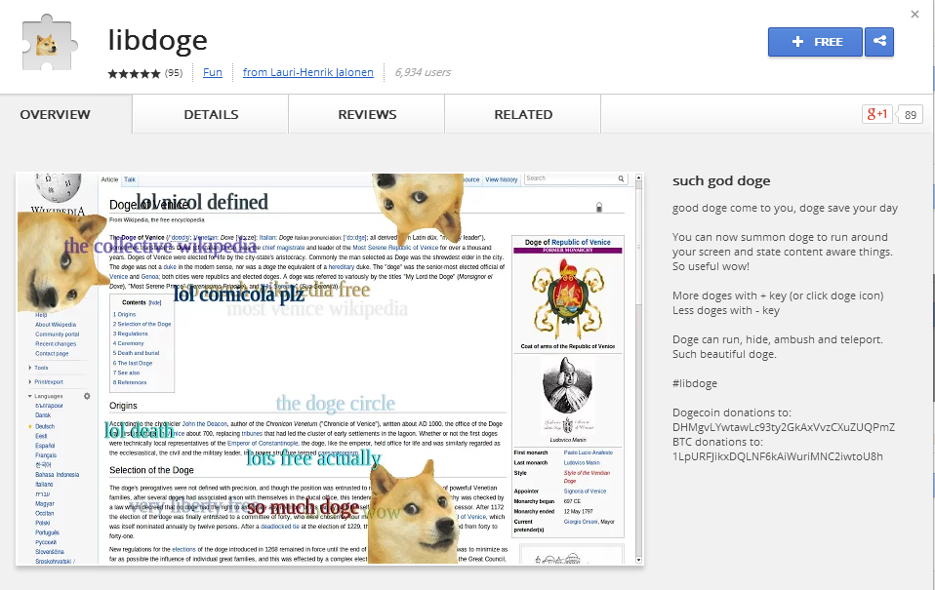Screen dimensions: 935x590
Task: Click View history in the screenshot
Action: [x=501, y=179]
